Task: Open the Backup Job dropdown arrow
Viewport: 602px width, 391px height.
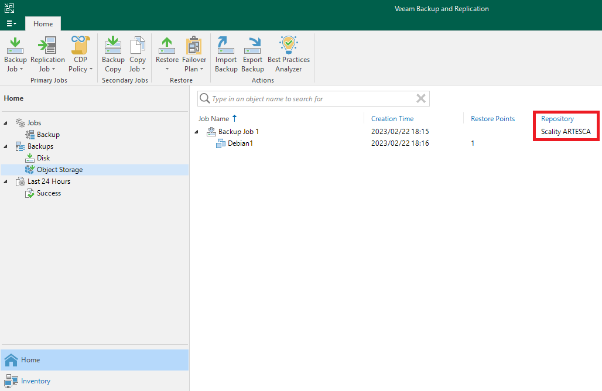Action: [x=22, y=69]
